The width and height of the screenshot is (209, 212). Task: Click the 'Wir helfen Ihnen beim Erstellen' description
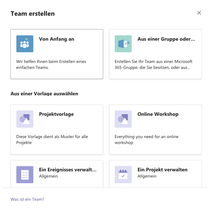click(51, 64)
